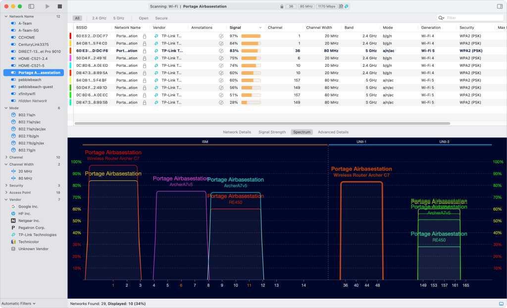
Task: Select the HP Inc. vendor logo
Action: pyautogui.click(x=13, y=214)
